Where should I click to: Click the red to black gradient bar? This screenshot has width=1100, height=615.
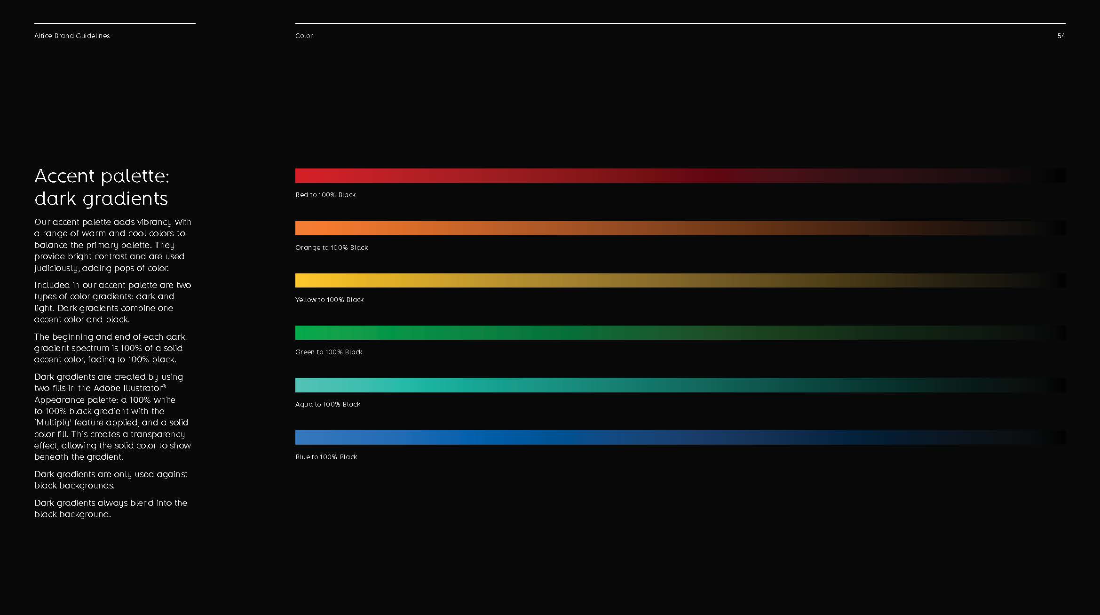[x=681, y=176]
